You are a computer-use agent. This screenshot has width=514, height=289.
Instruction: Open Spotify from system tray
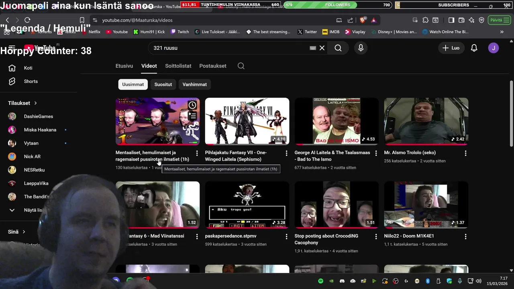point(320,281)
